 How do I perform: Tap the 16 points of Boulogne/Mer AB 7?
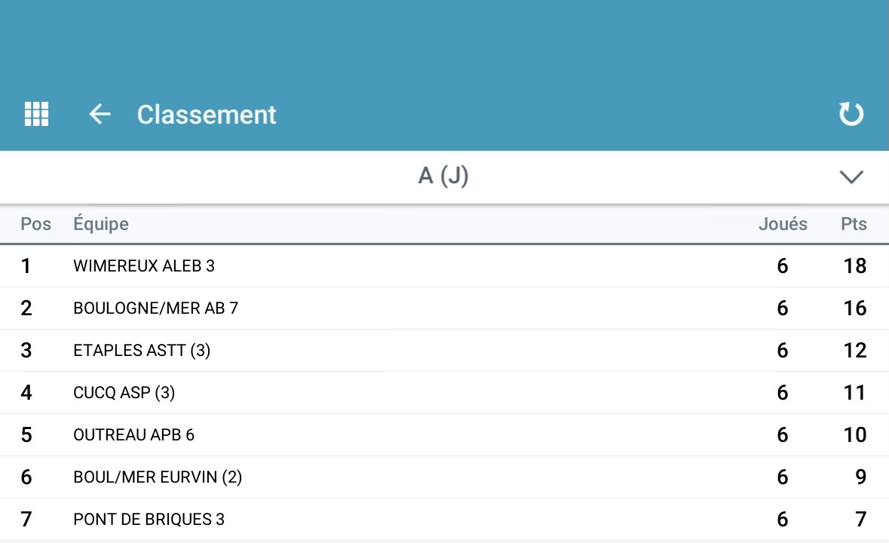point(855,308)
